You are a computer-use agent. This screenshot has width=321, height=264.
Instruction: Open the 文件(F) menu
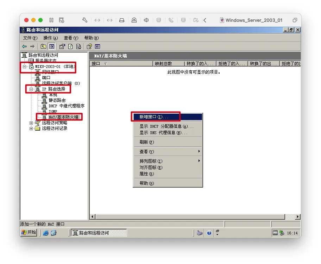pos(30,38)
